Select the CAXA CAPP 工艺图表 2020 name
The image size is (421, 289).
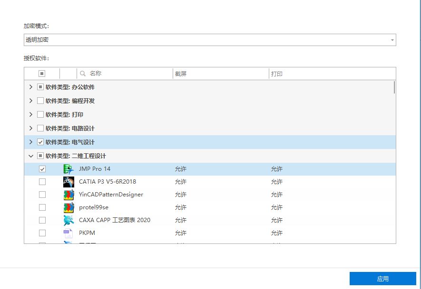click(x=115, y=221)
